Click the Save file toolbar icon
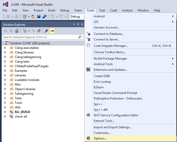This screenshot has height=142, width=177. [39, 17]
